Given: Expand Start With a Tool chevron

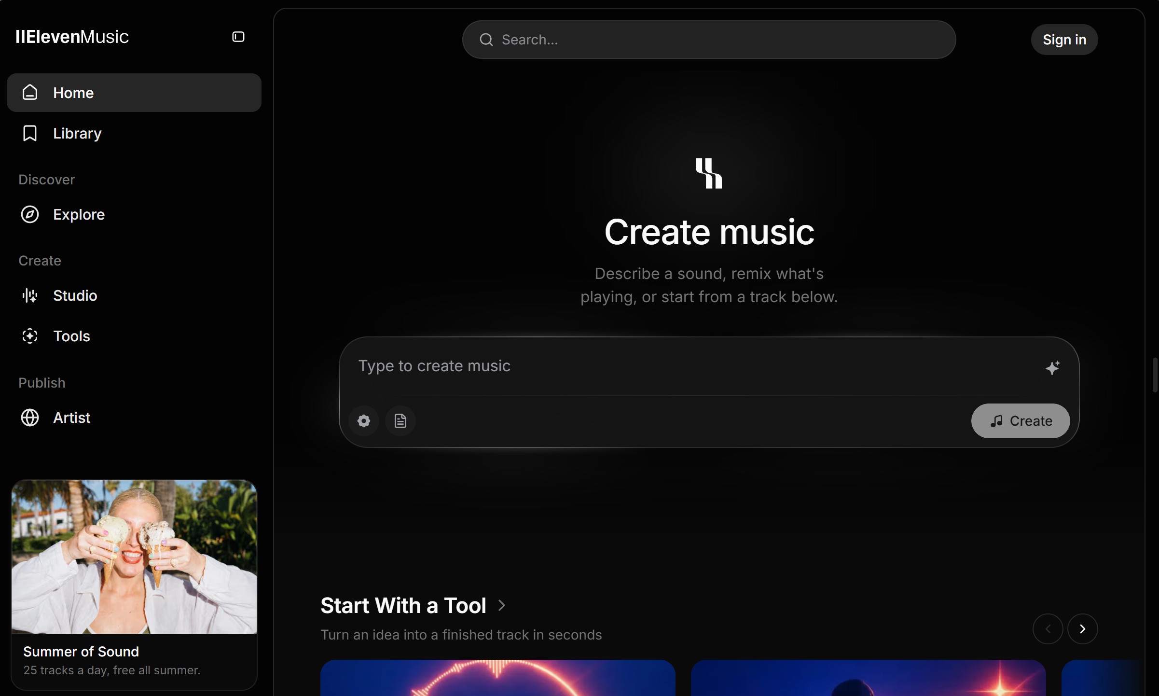Looking at the screenshot, I should [502, 605].
